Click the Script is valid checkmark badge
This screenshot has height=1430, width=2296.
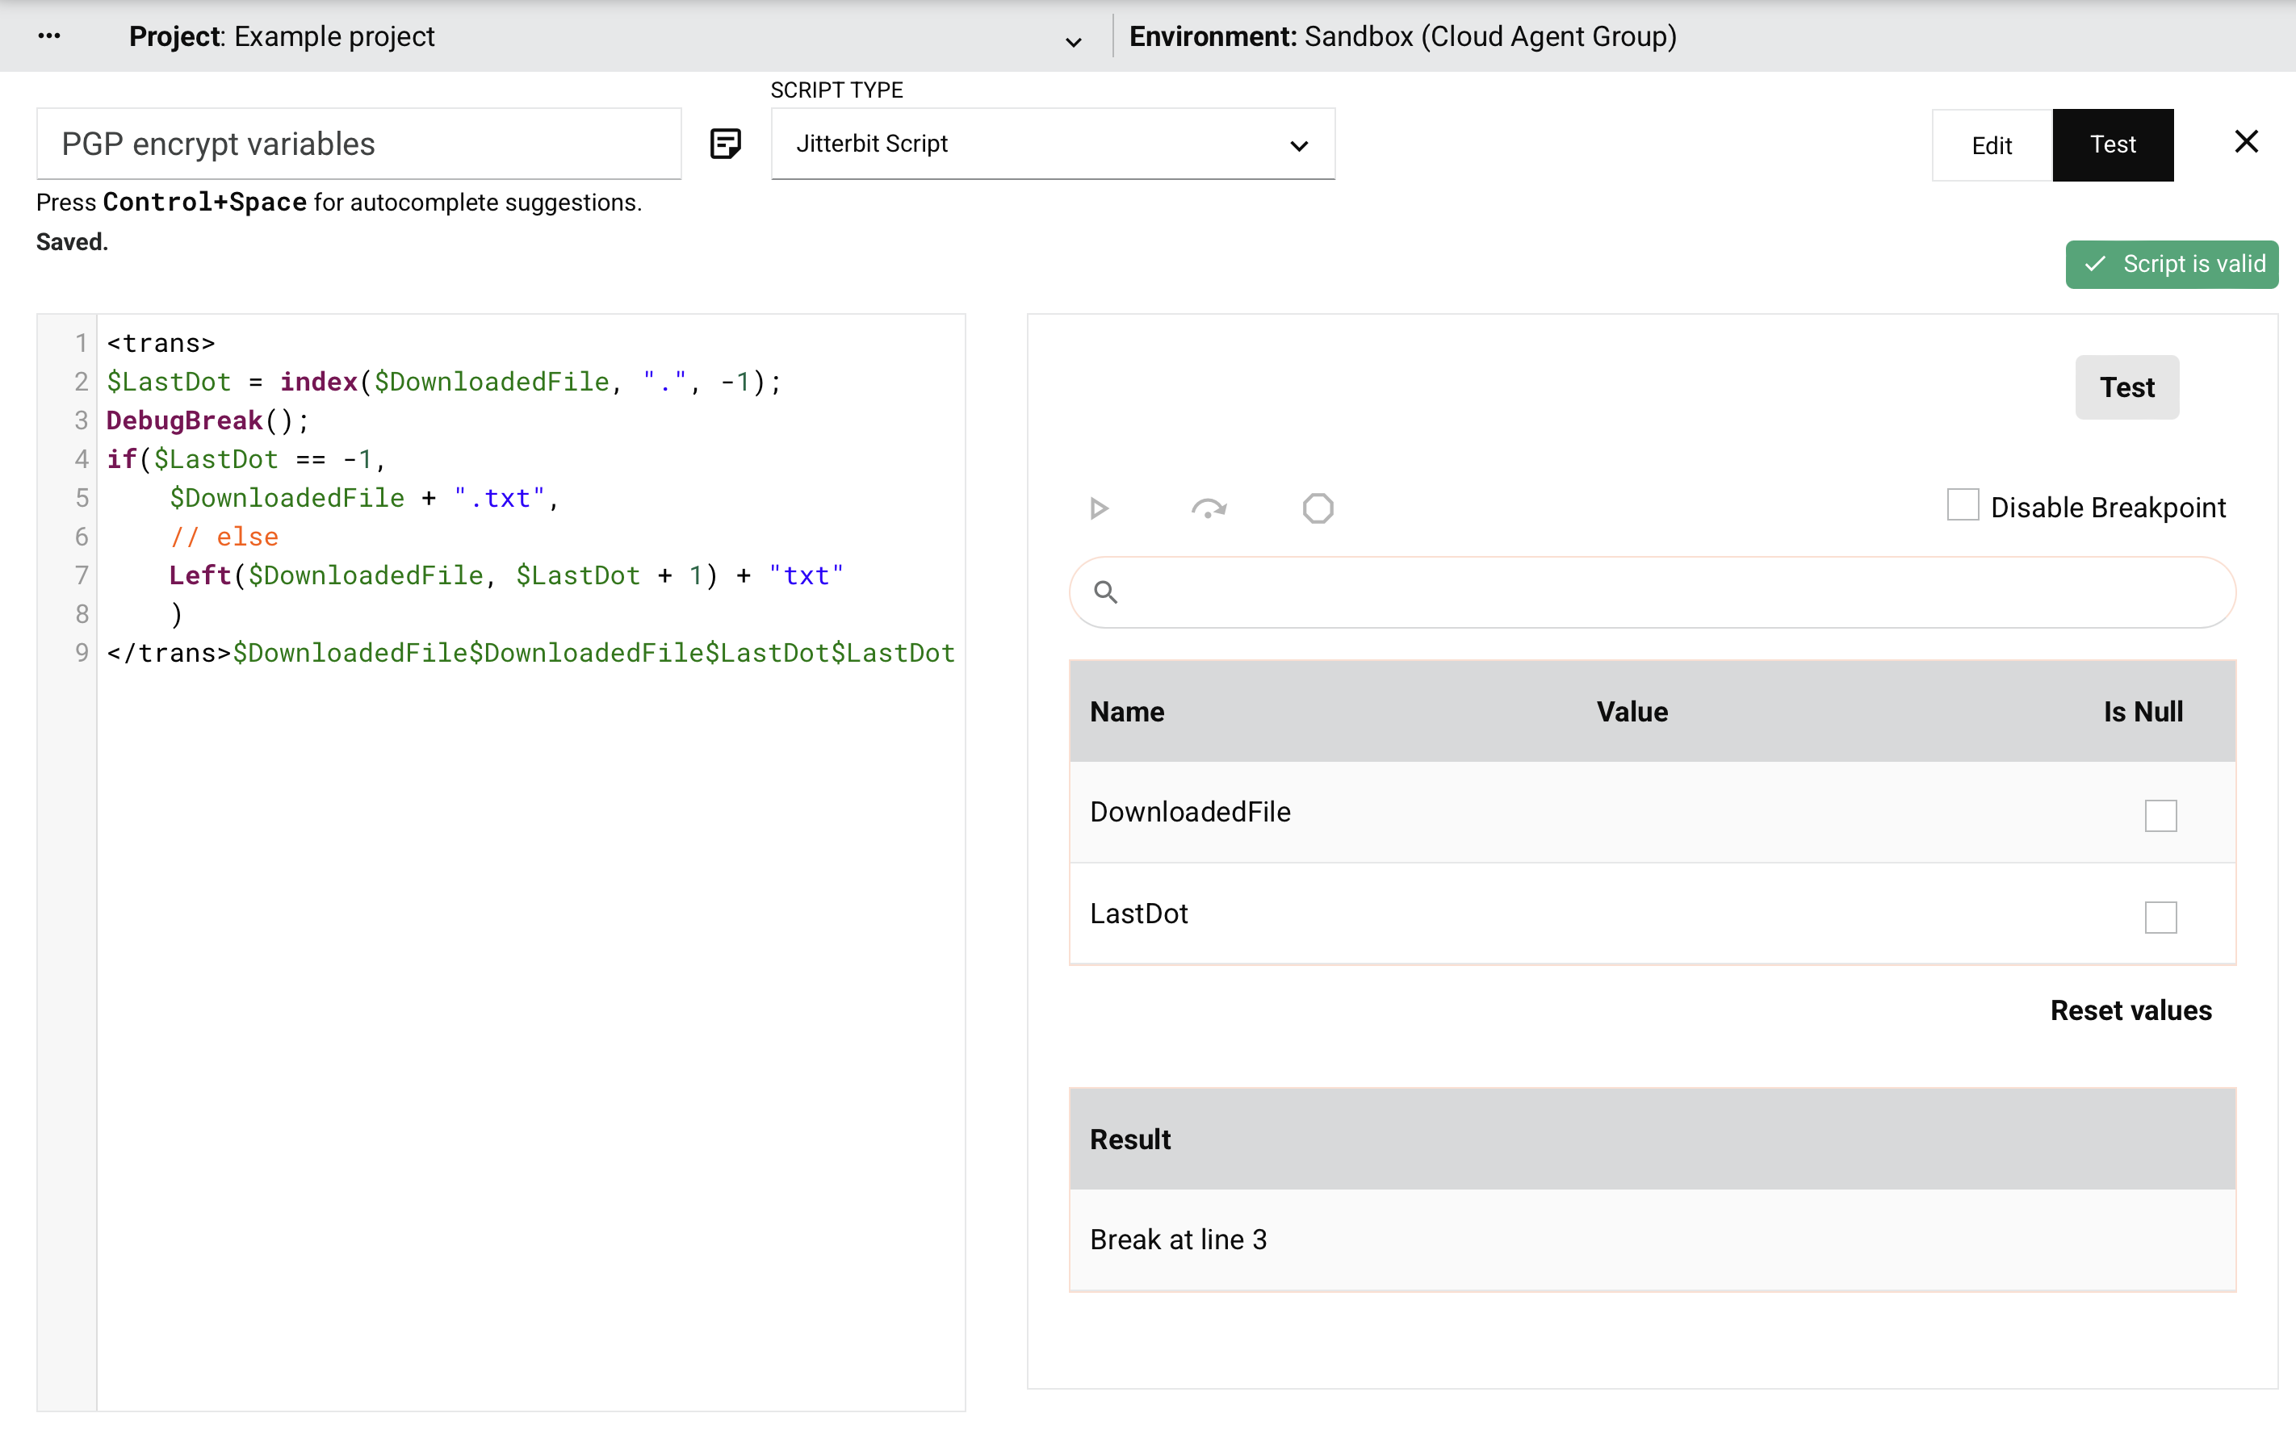pos(2171,264)
